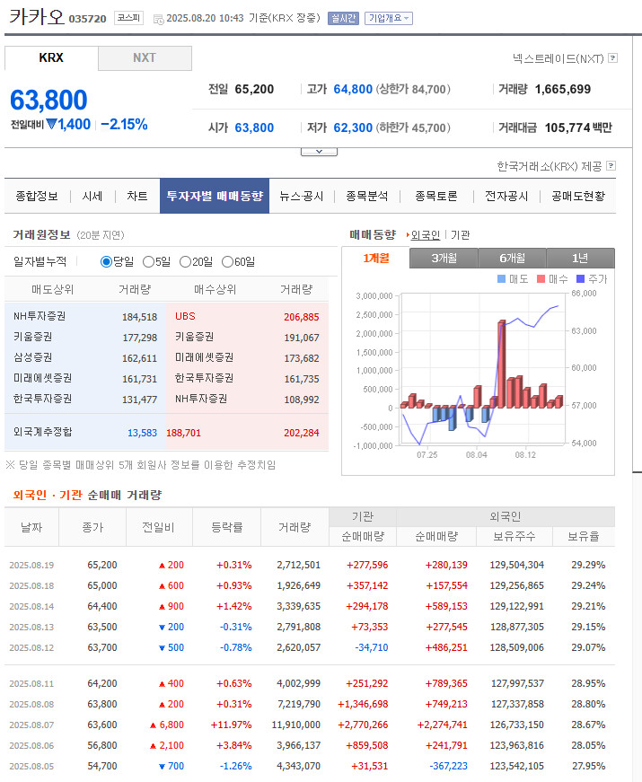Image resolution: width=642 pixels, height=782 pixels.
Task: Click the up arrow icon beside 6,800
Action: (x=154, y=725)
